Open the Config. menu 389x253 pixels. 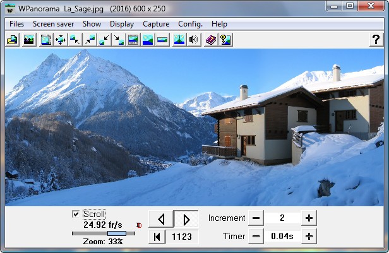[190, 24]
